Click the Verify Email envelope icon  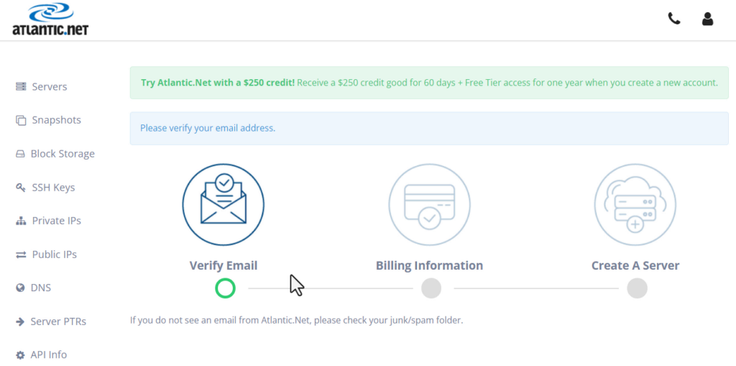(x=223, y=204)
